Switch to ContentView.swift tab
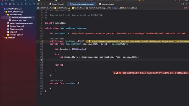Screen dimensions: 189x106 57,4
